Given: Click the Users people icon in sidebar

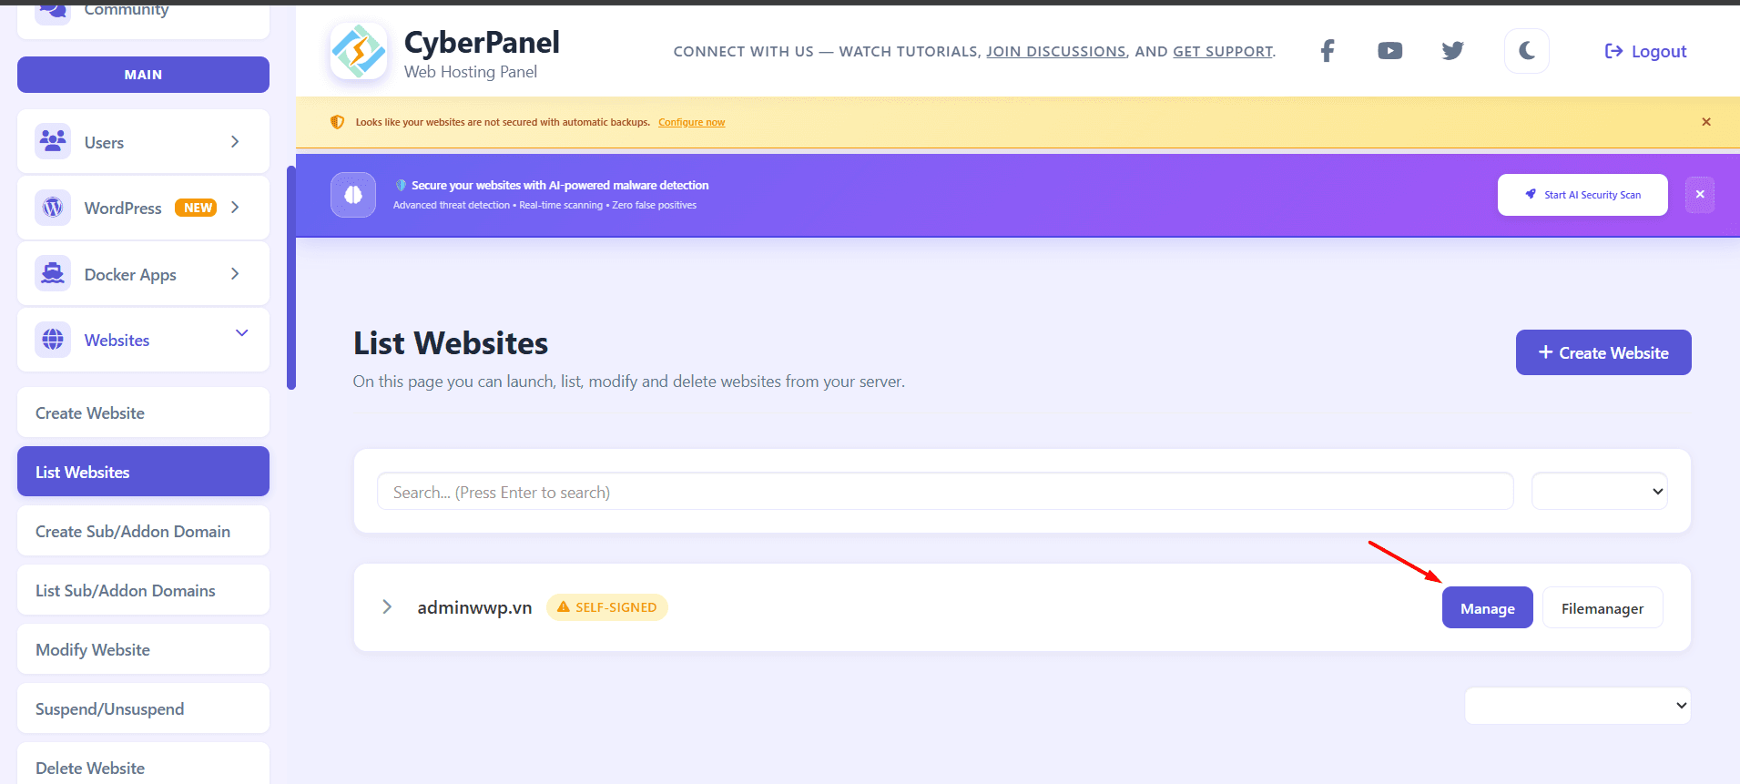Looking at the screenshot, I should coord(53,141).
